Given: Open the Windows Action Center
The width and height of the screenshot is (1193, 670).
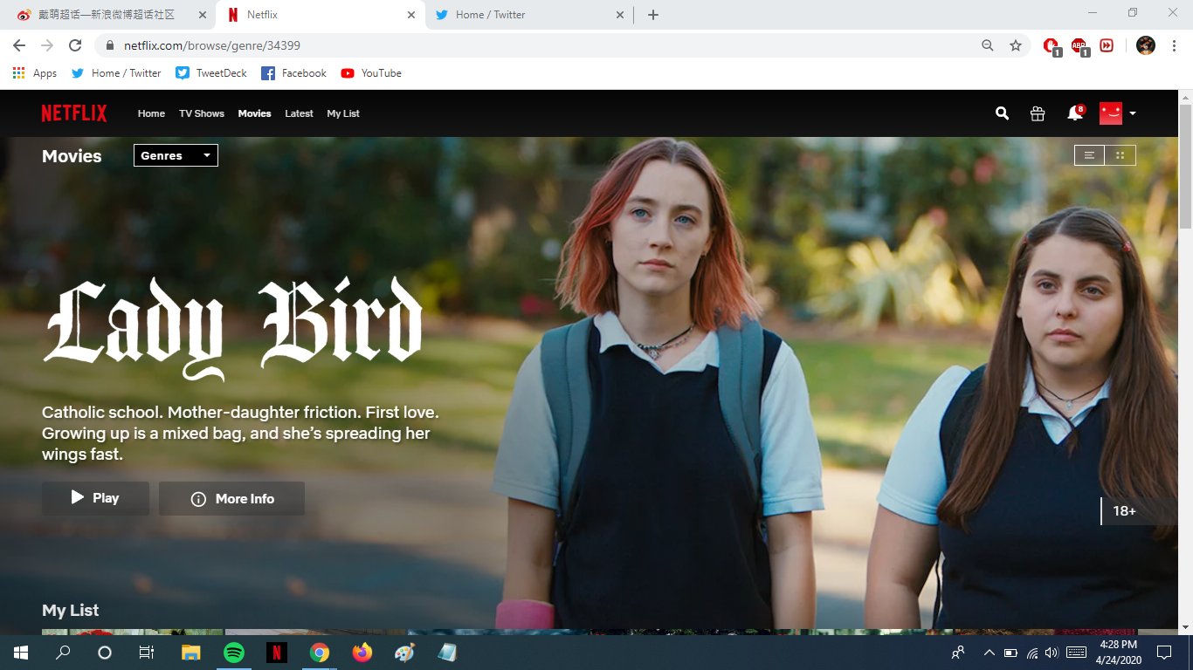Looking at the screenshot, I should click(x=1163, y=652).
